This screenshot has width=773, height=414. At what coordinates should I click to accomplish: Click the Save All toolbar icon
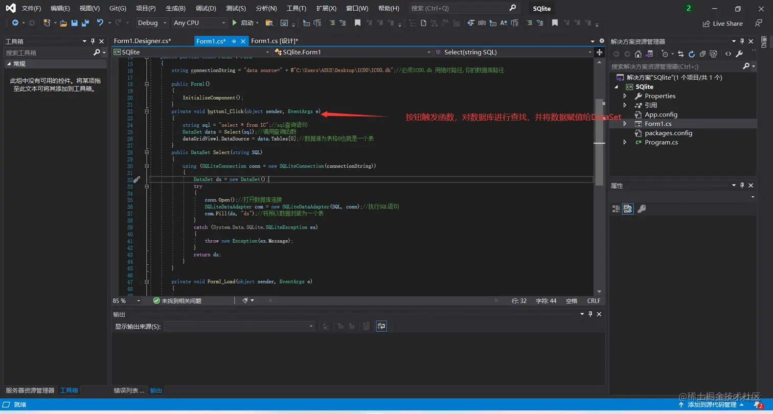(x=85, y=23)
